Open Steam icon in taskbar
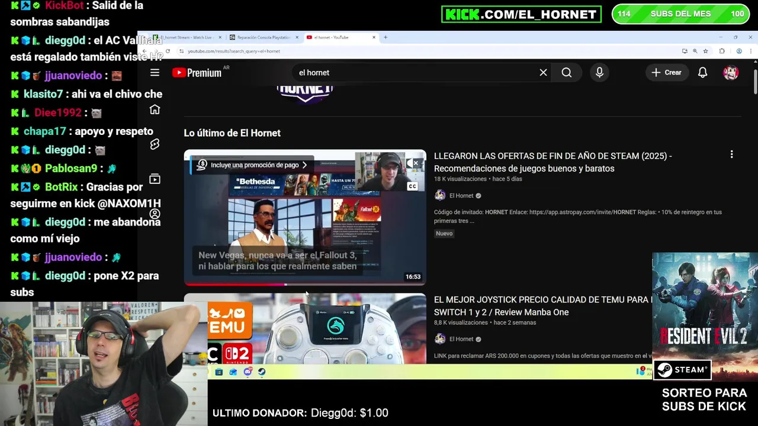The height and width of the screenshot is (426, 758). [x=262, y=372]
